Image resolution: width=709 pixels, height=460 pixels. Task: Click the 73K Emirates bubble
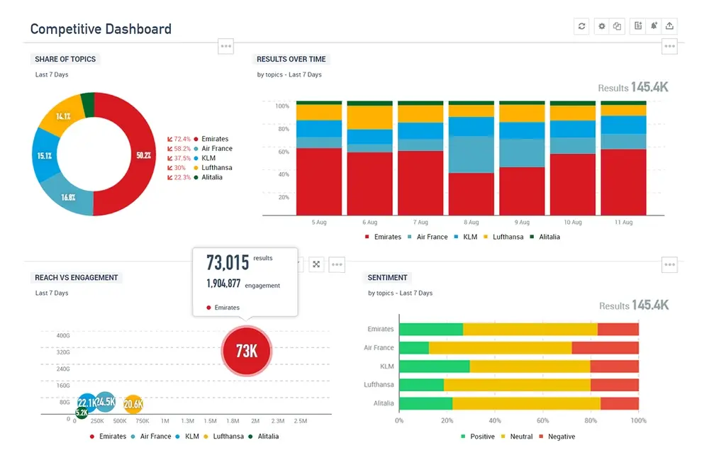click(x=246, y=350)
